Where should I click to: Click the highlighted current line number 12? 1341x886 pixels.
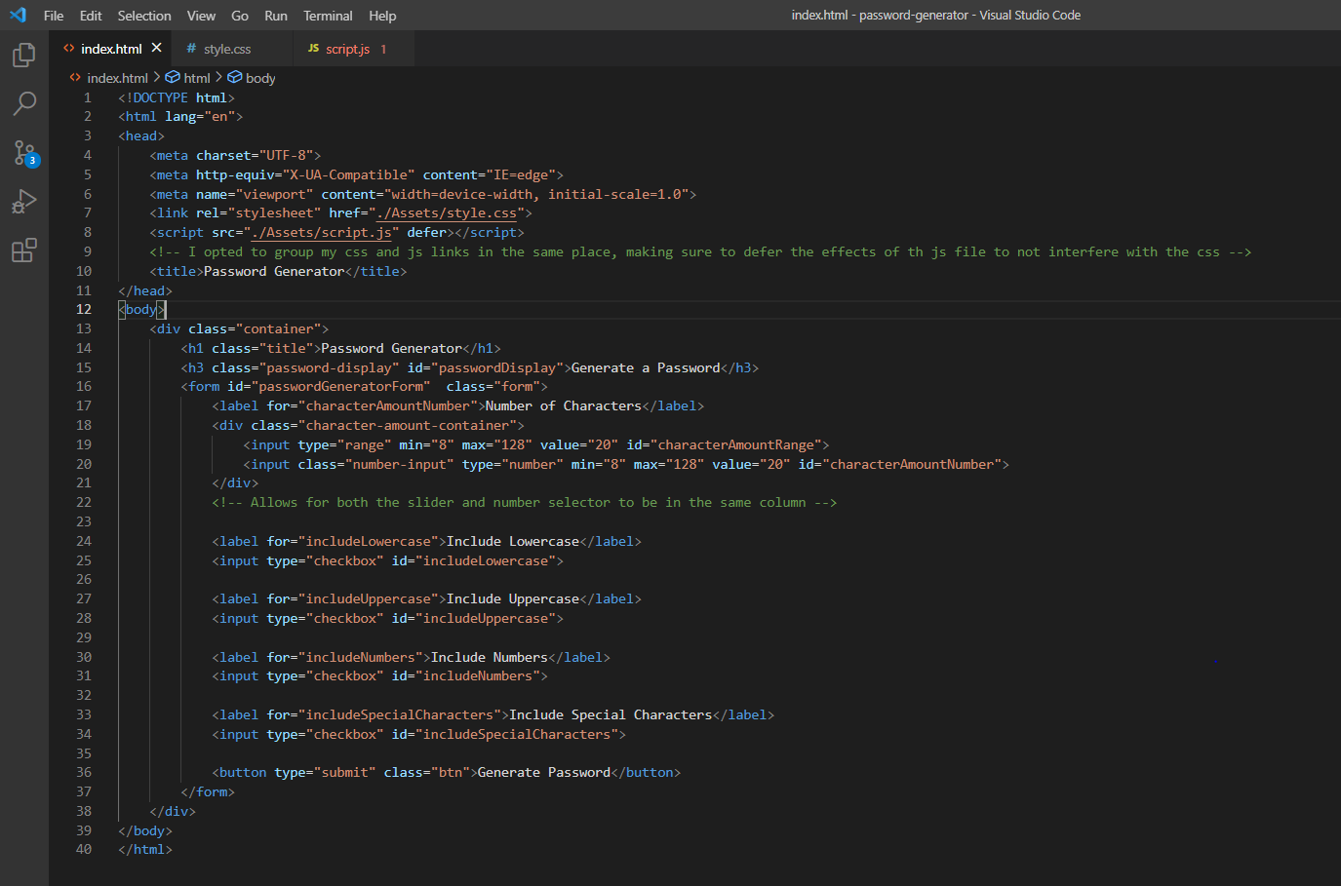(84, 309)
